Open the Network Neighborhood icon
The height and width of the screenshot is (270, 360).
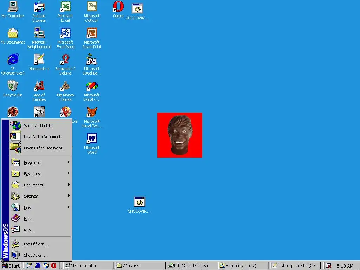(x=39, y=38)
